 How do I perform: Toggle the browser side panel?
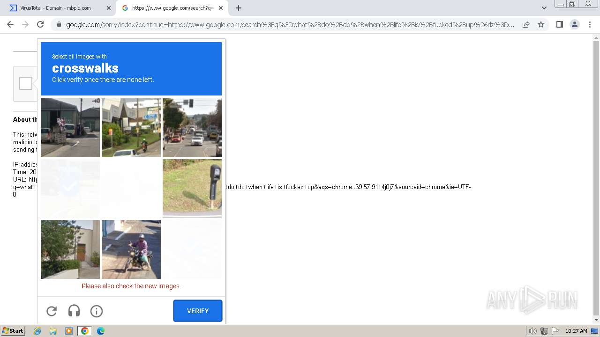pos(559,24)
